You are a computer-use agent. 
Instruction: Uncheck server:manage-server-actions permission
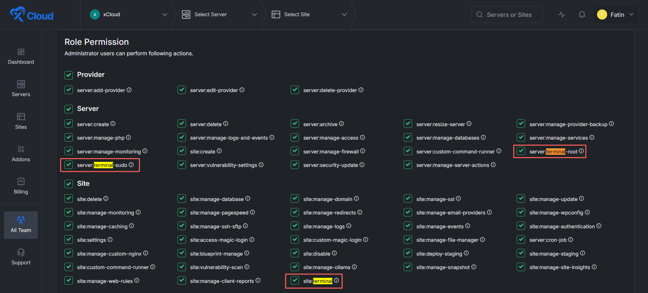[x=408, y=165]
